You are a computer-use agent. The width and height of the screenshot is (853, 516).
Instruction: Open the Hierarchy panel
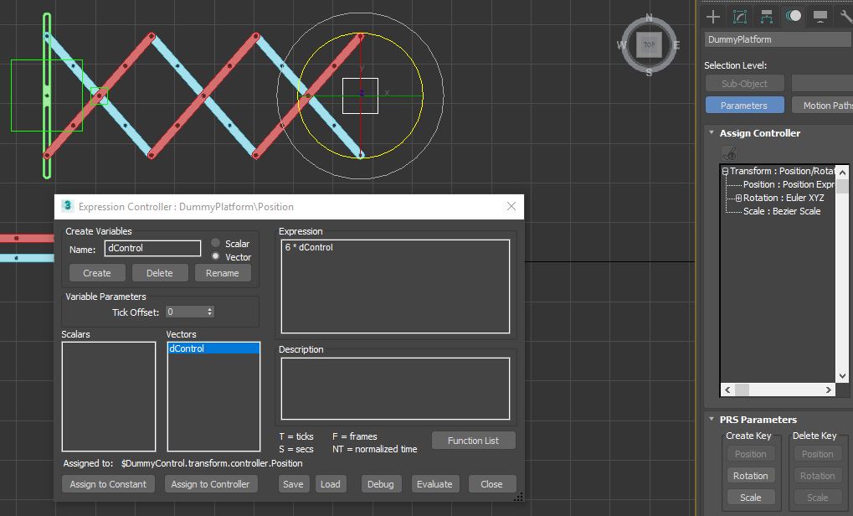coord(766,16)
